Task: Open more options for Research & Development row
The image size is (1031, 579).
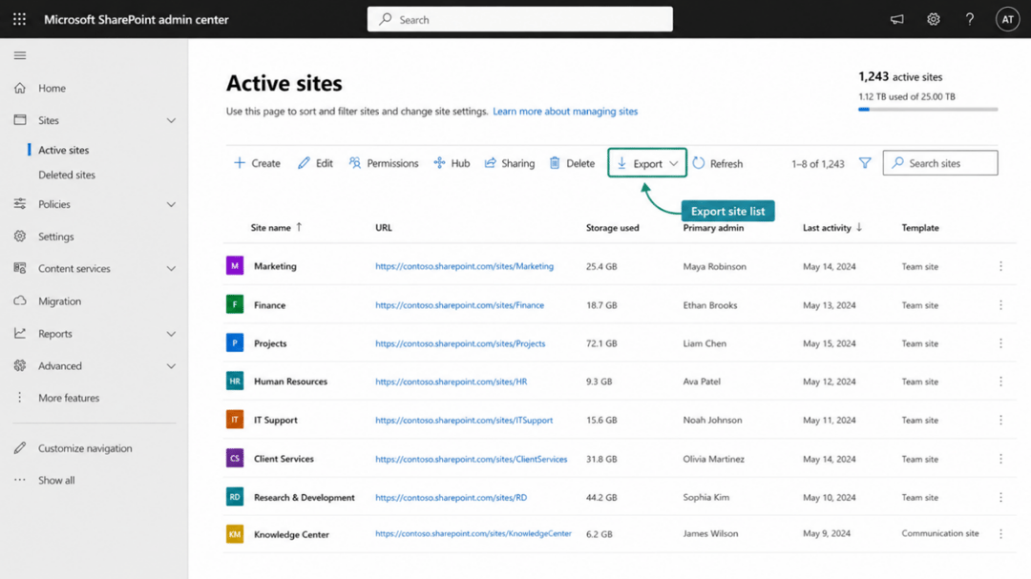Action: pyautogui.click(x=1000, y=498)
